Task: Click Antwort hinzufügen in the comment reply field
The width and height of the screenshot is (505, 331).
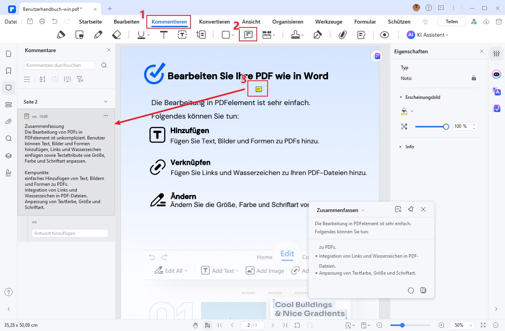Action: click(70, 233)
